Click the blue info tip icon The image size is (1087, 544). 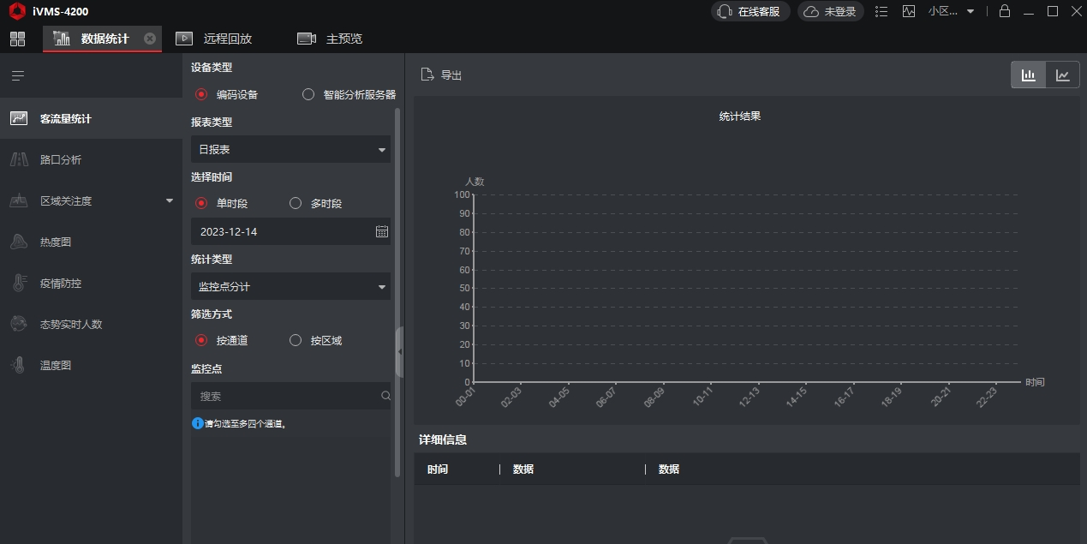pos(198,423)
